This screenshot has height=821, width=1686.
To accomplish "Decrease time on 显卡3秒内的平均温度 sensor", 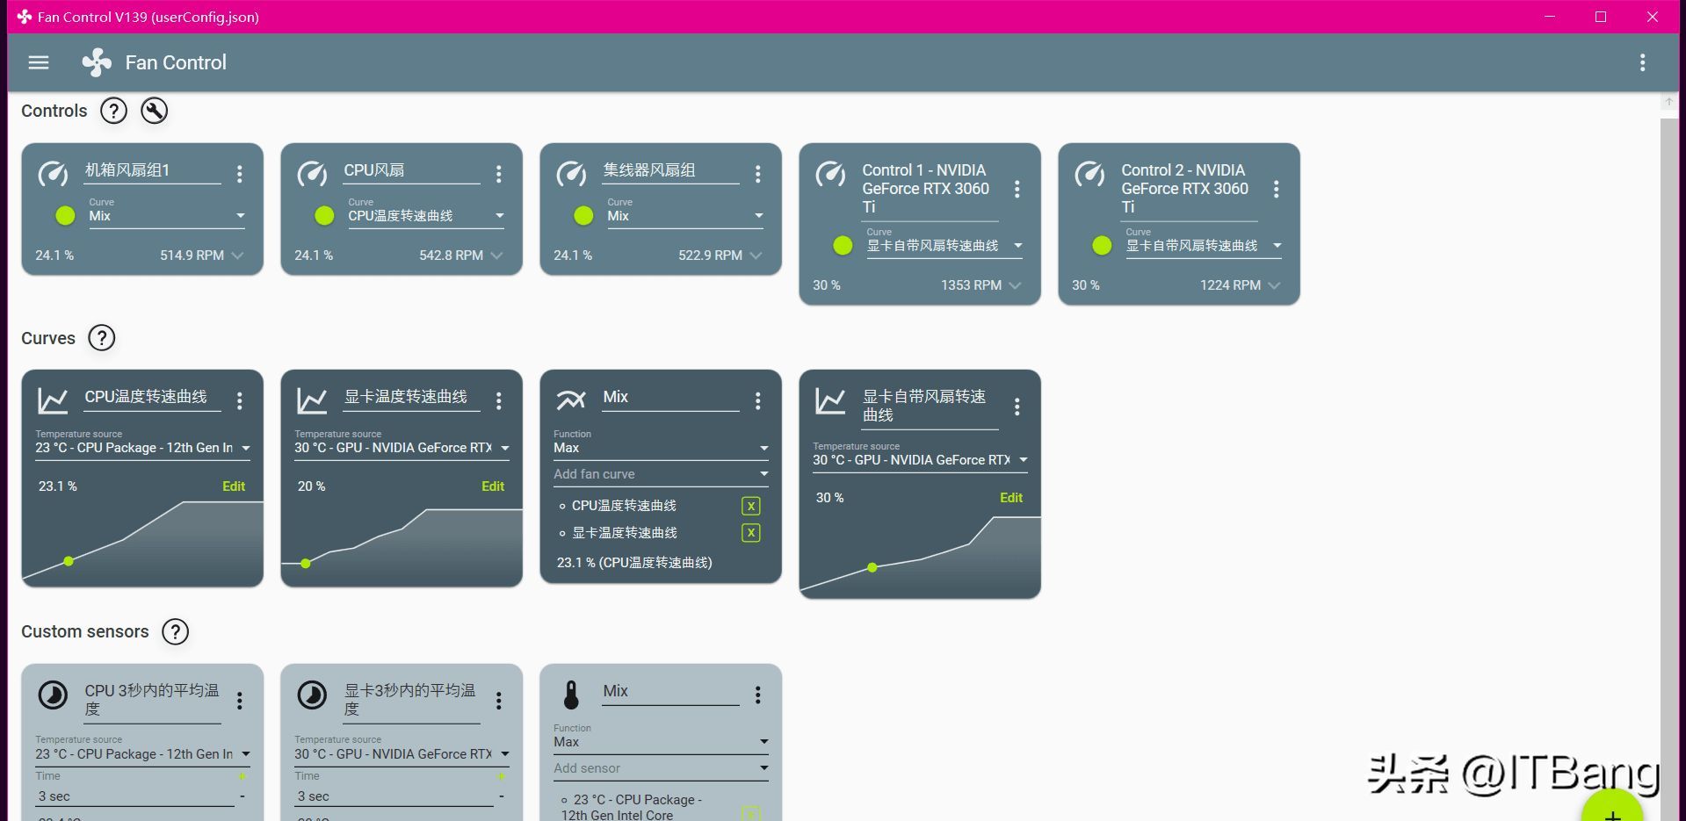I will pos(501,796).
